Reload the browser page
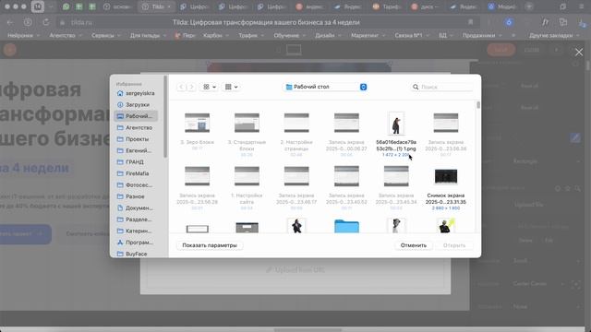 (x=45, y=22)
